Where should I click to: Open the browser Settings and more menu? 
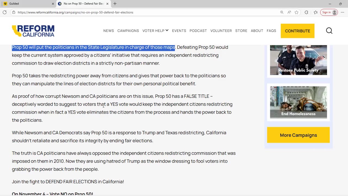tap(342, 12)
